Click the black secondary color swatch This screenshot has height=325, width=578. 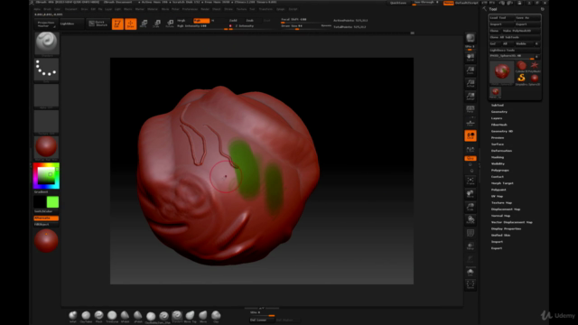tap(40, 202)
